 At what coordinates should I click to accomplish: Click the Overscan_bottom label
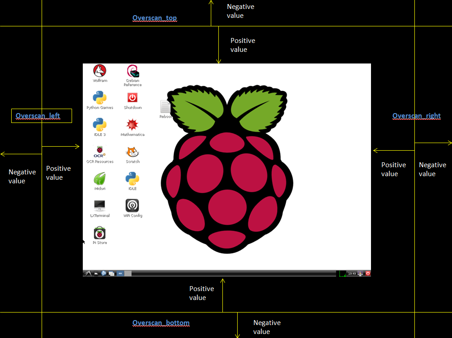click(161, 323)
